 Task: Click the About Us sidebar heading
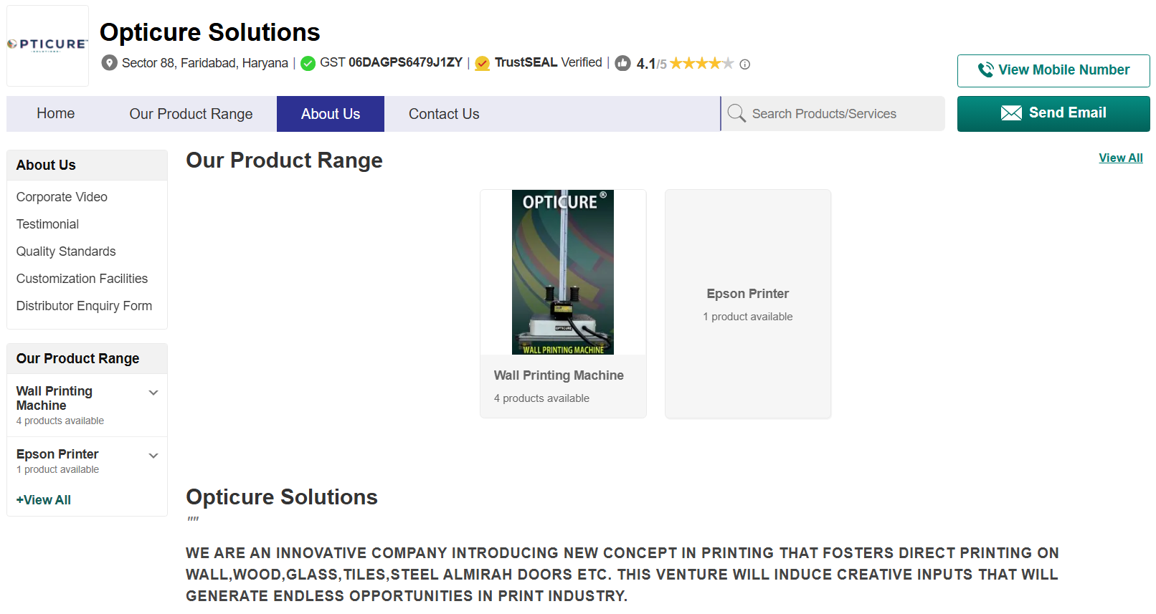(x=46, y=165)
